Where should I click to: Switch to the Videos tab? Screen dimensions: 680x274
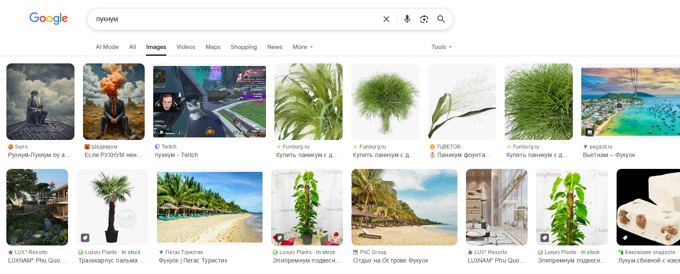[186, 47]
